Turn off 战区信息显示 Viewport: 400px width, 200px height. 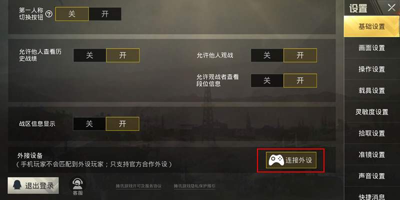[x=89, y=124]
